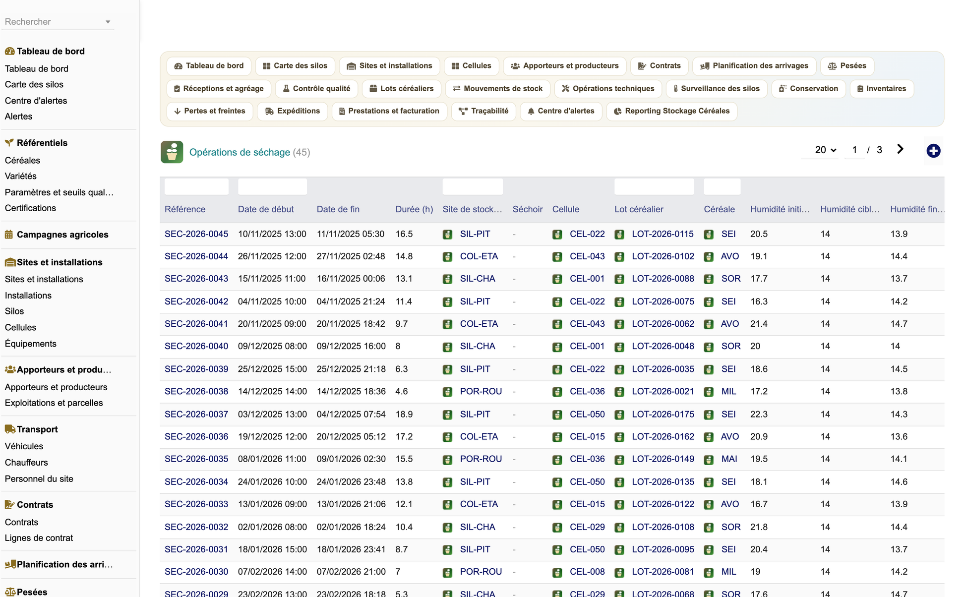Click the green Opérations de séchage plant icon

click(172, 152)
